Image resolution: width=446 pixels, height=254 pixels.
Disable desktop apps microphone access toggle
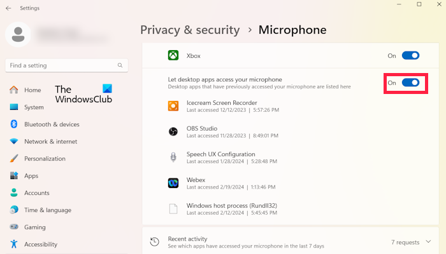[410, 83]
